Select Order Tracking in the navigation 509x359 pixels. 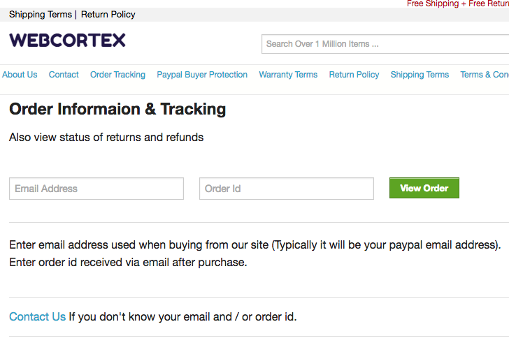pos(118,75)
